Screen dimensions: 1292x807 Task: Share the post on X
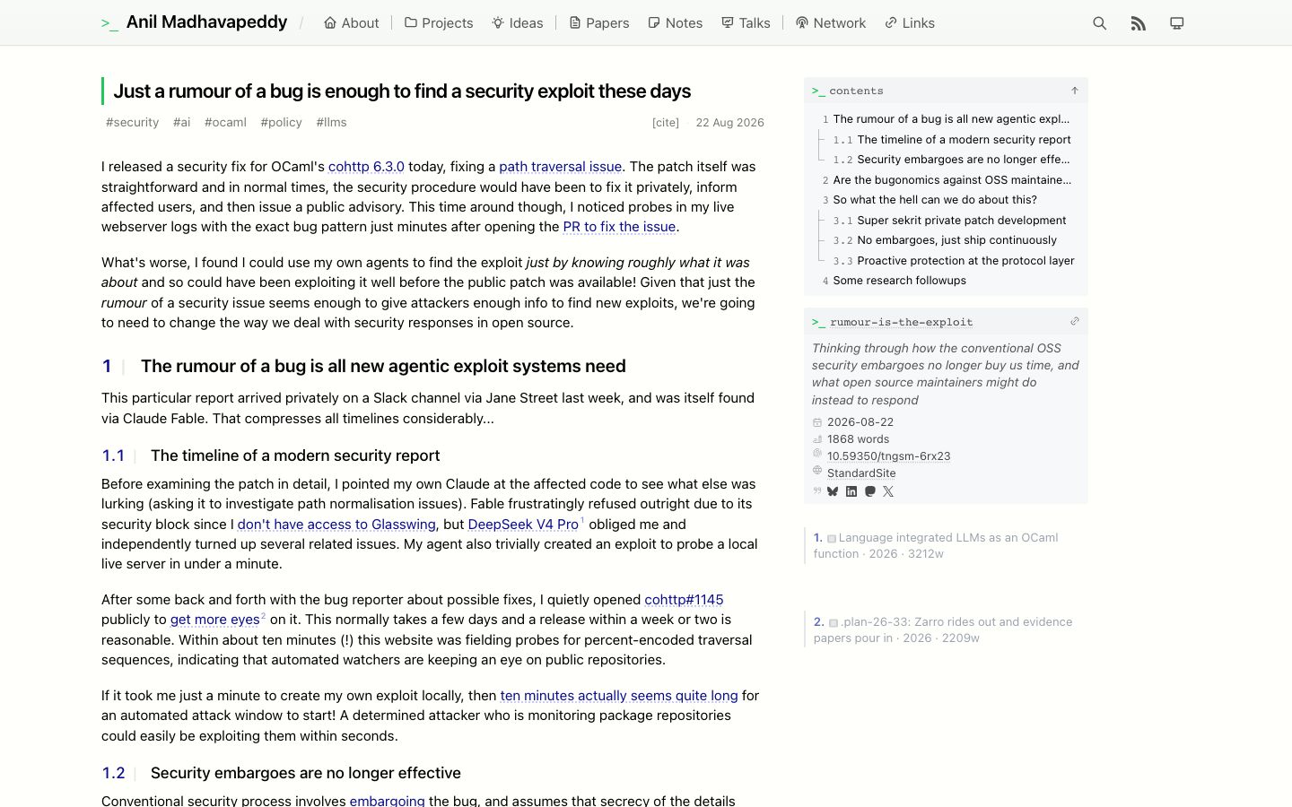(x=888, y=491)
